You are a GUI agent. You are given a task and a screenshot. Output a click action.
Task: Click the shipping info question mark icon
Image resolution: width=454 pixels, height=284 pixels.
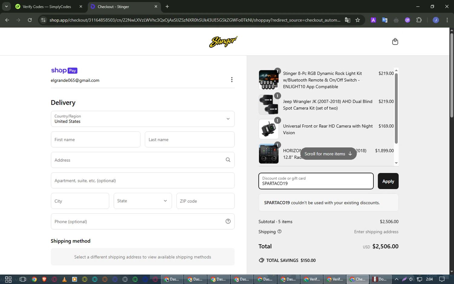click(x=280, y=231)
